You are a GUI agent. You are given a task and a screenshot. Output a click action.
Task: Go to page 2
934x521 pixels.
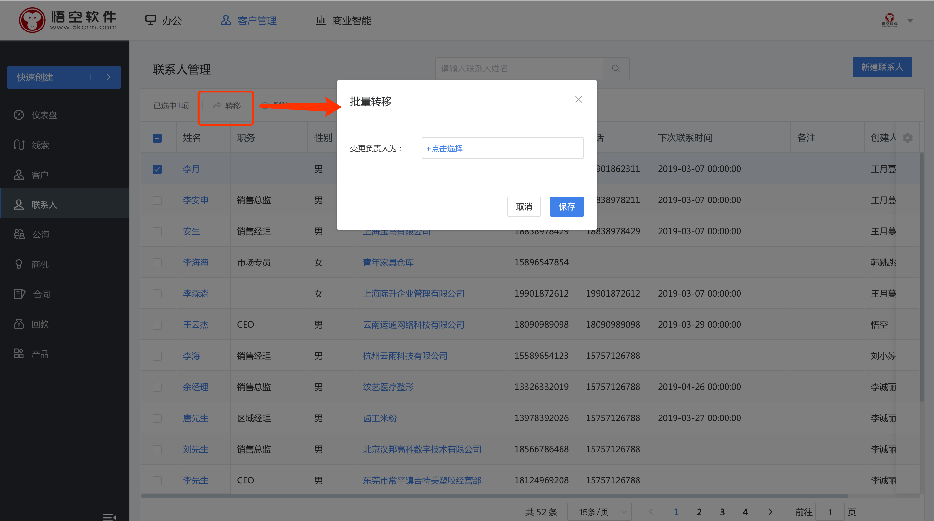tap(699, 512)
